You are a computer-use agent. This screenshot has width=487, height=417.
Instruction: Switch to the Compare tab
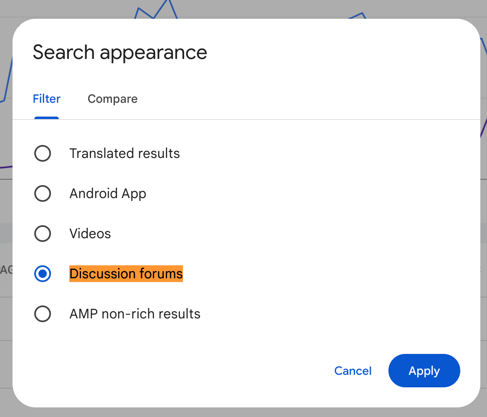[x=112, y=99]
